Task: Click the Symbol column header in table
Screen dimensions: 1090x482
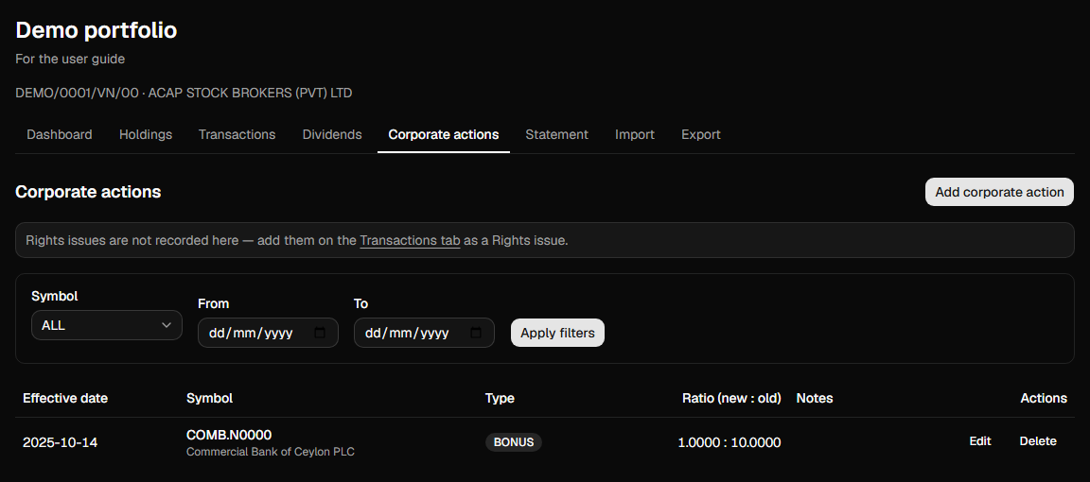Action: click(209, 398)
